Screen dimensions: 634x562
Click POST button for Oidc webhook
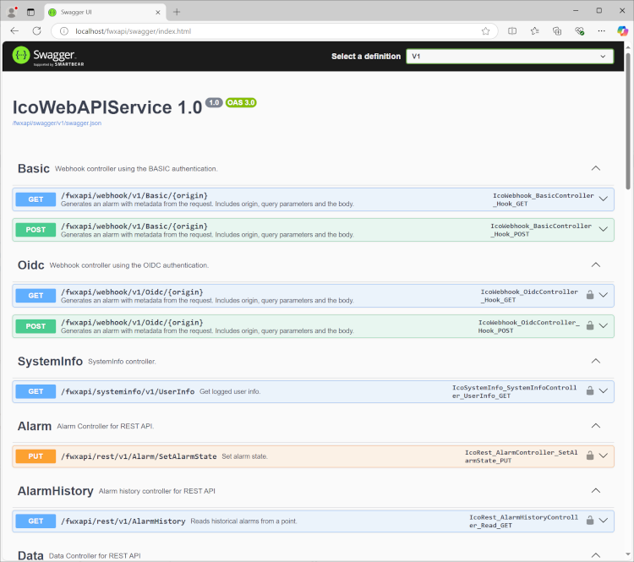click(x=36, y=326)
